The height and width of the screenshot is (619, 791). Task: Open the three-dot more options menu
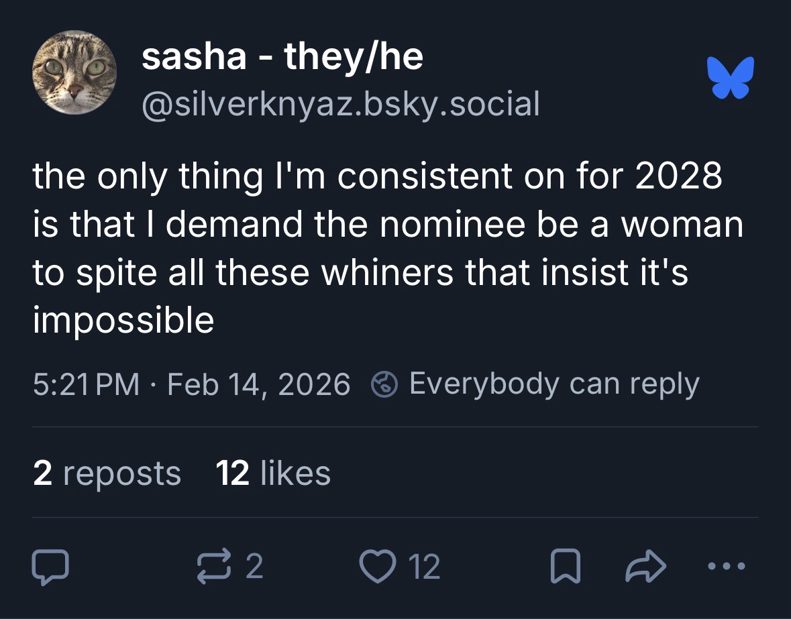pos(726,567)
